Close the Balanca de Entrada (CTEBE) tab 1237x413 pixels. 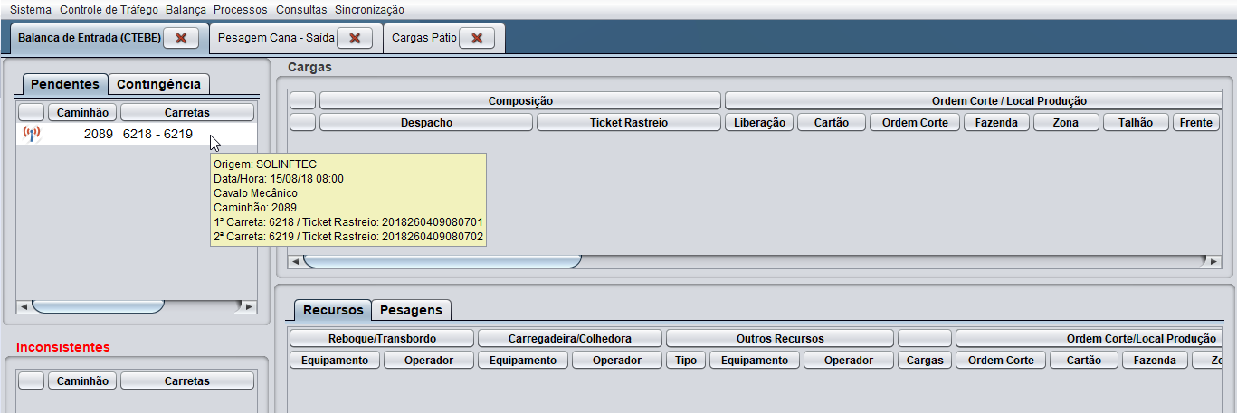(x=181, y=38)
